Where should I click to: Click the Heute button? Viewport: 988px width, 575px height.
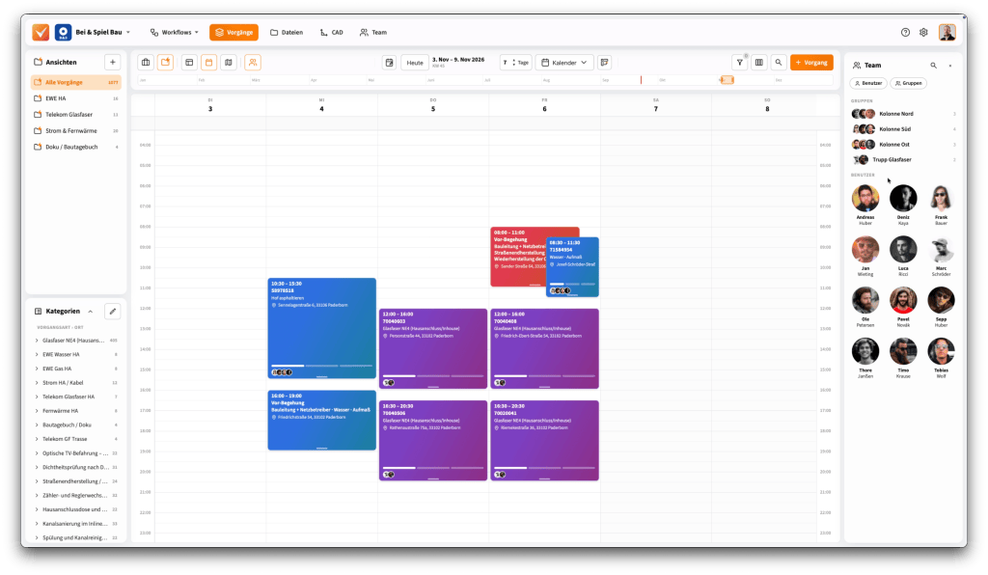[415, 63]
